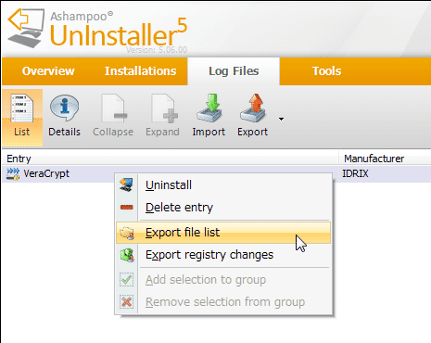Select the List view icon
Viewport: 431px width, 343px height.
tap(22, 108)
